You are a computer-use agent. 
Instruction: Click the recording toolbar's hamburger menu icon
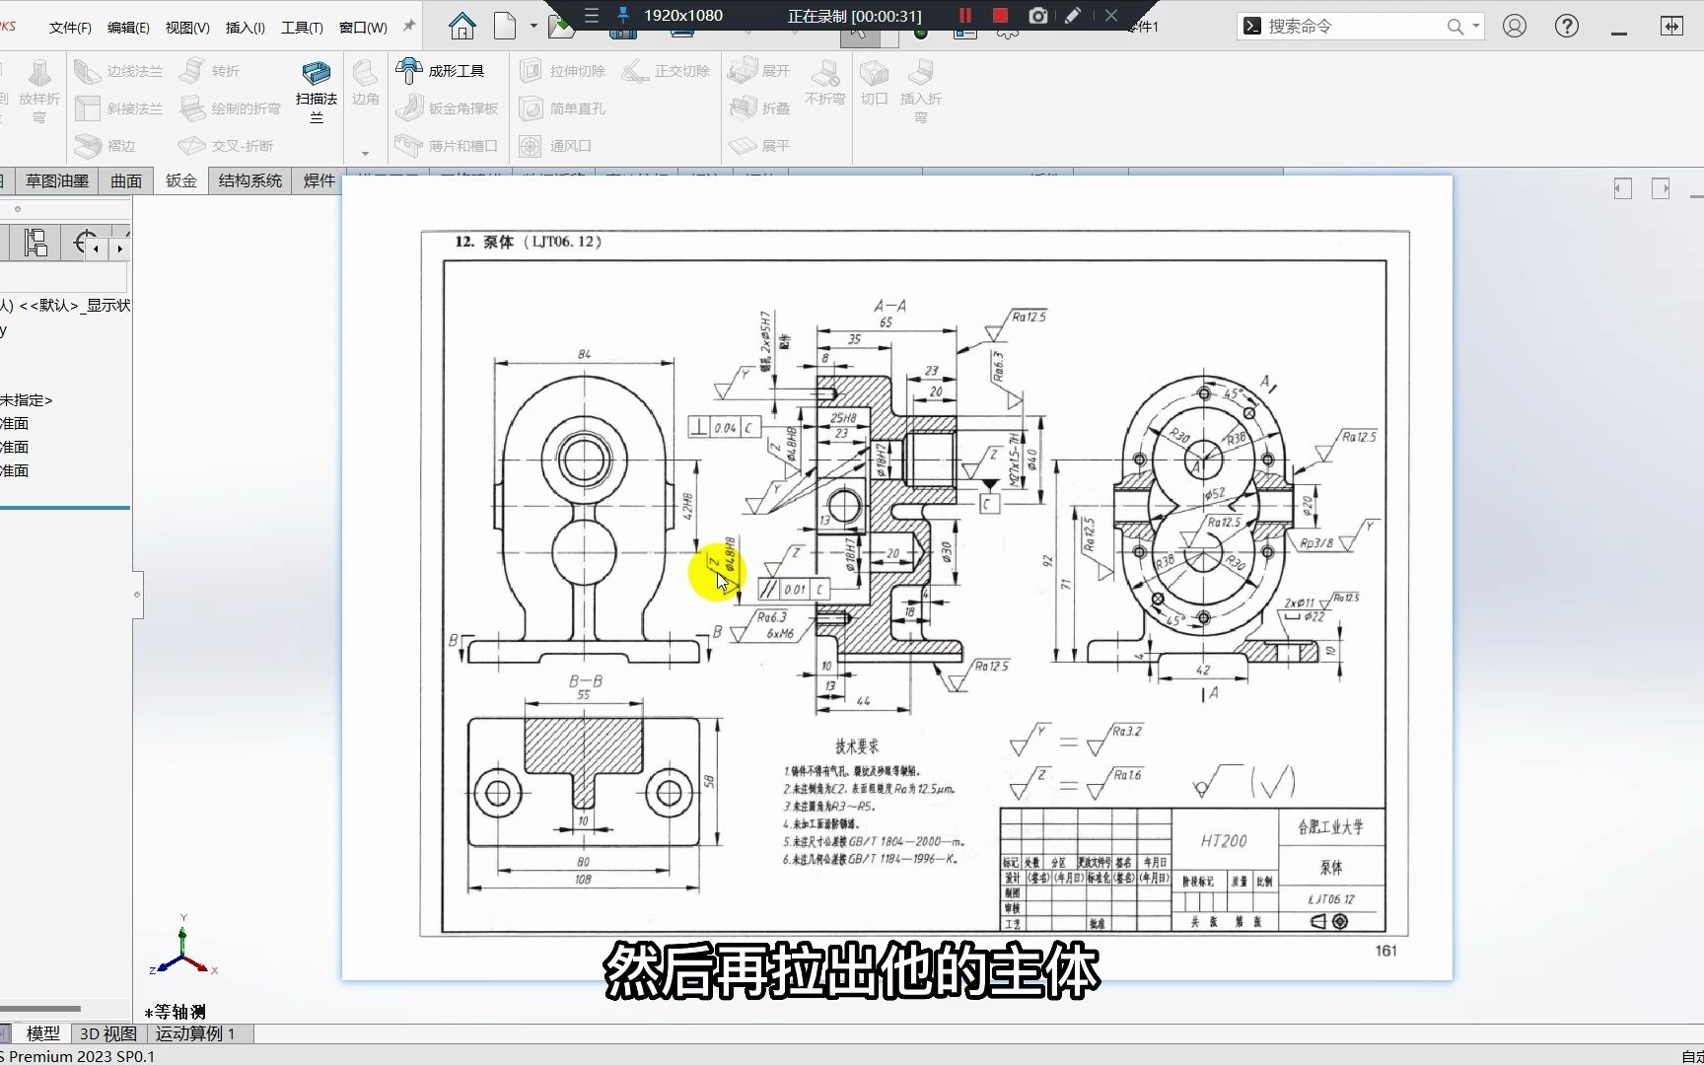click(592, 16)
